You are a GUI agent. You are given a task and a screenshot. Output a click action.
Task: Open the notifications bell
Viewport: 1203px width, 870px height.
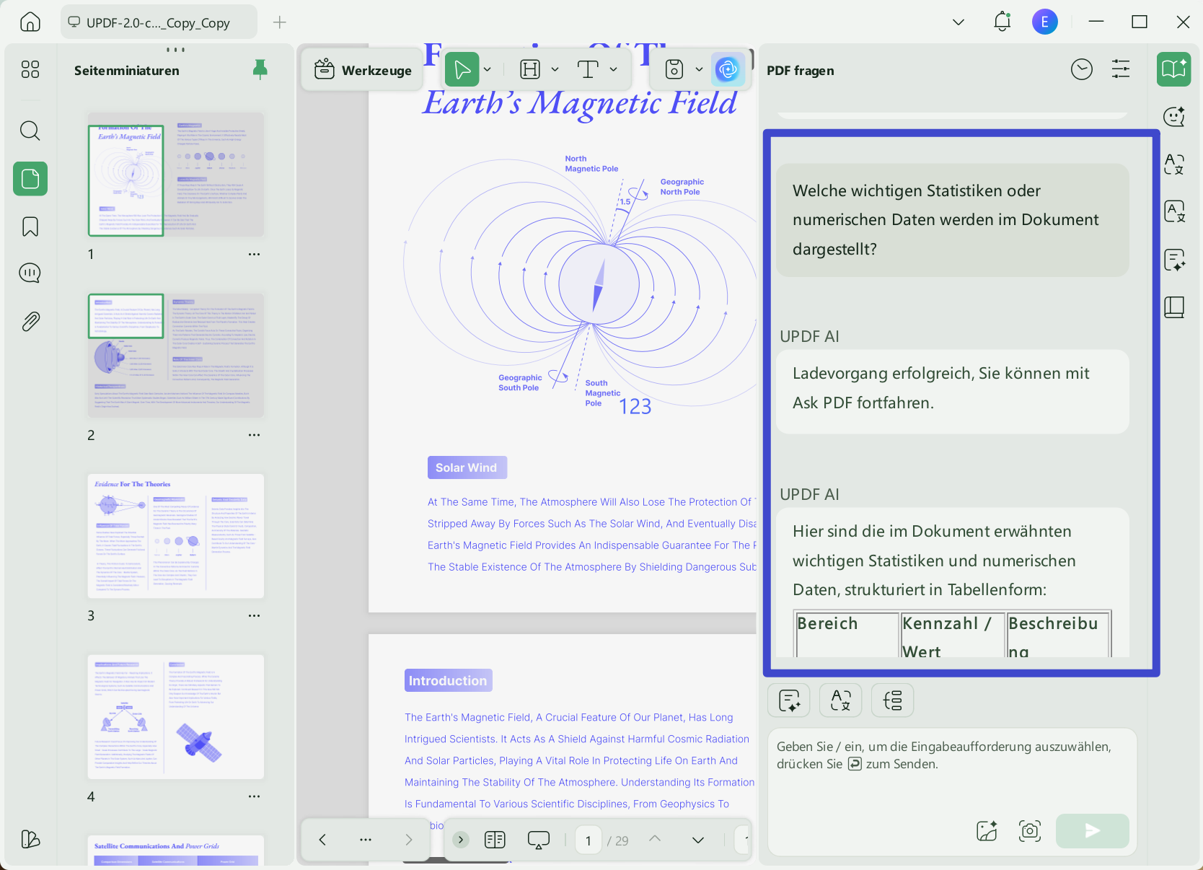[1002, 22]
